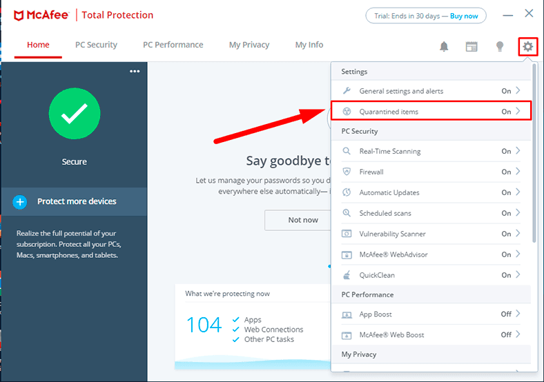Viewport: 544px width, 382px height.
Task: Toggle Automatic Updates On status
Action: tap(506, 192)
